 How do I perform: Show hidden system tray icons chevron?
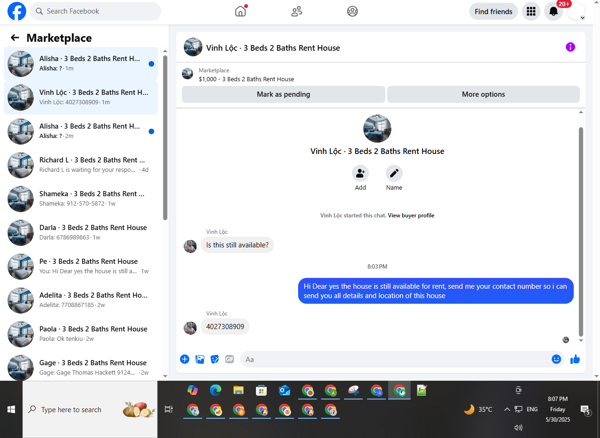tap(507, 409)
